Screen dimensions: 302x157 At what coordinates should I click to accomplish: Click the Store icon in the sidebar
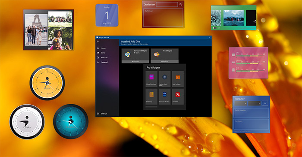(x=98, y=53)
